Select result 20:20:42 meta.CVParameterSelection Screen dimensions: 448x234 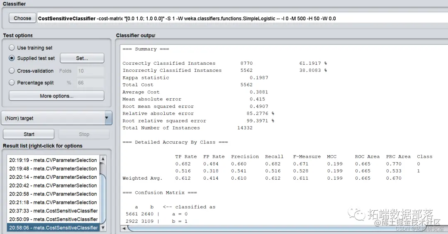click(53, 185)
